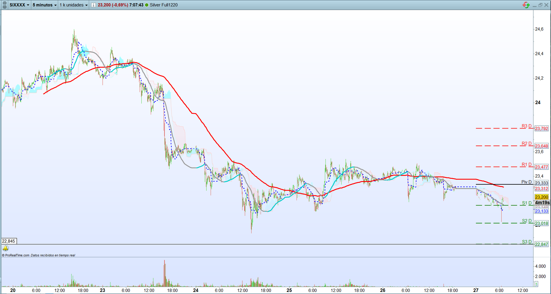Click the small '1' box in volume scale
The width and height of the screenshot is (551, 294).
point(536,284)
